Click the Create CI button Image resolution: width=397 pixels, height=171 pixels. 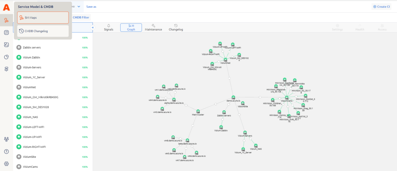(x=381, y=7)
